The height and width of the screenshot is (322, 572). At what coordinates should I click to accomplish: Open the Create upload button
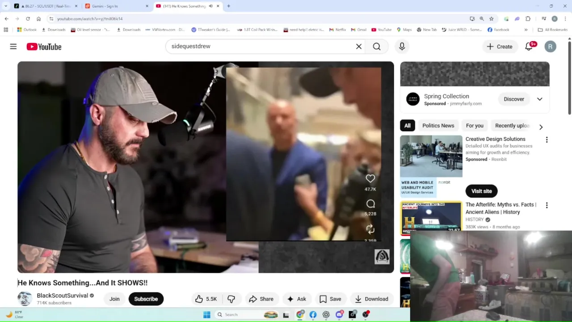[x=499, y=47]
